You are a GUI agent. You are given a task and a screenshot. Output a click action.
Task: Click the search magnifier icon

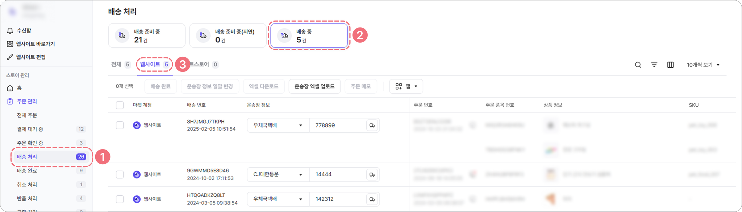[x=638, y=65]
